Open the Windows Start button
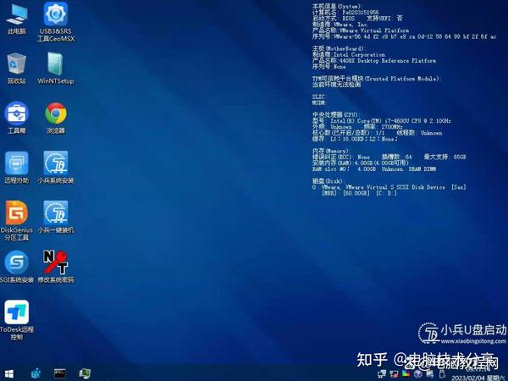 coord(9,373)
